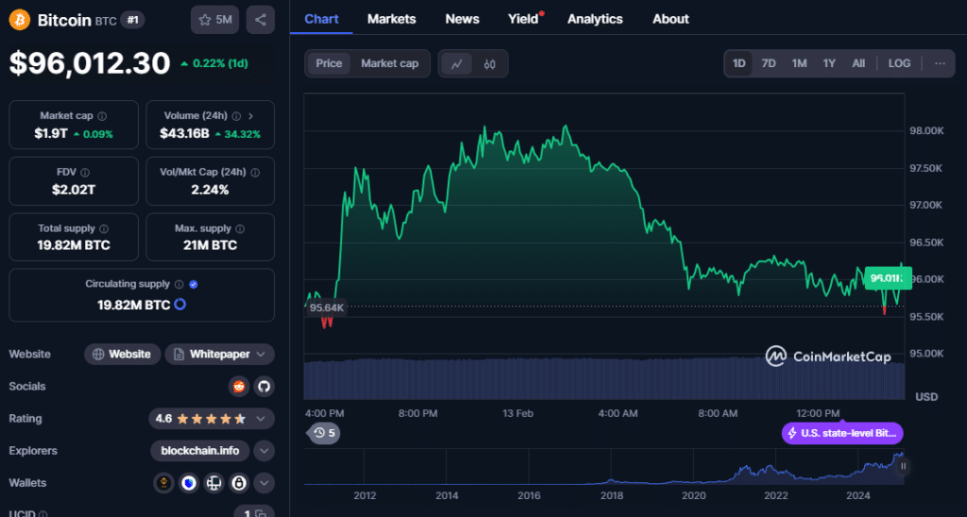Click the circulating supply progress ring
The width and height of the screenshot is (967, 517).
tap(180, 305)
